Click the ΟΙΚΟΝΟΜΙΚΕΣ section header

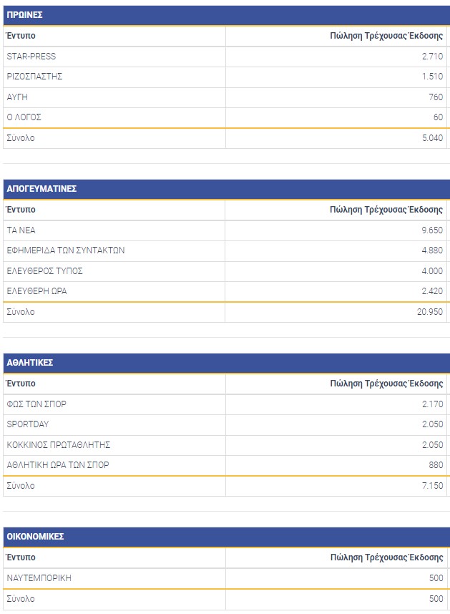(x=36, y=537)
